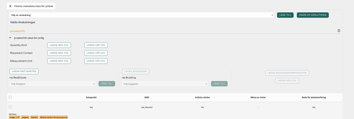Click Lägg till beside the fastighet dropdown
This screenshot has height=119, width=354.
[x=107, y=84]
